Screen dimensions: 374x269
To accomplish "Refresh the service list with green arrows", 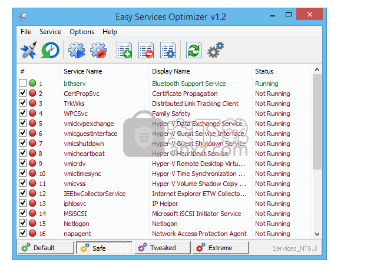I will (194, 51).
